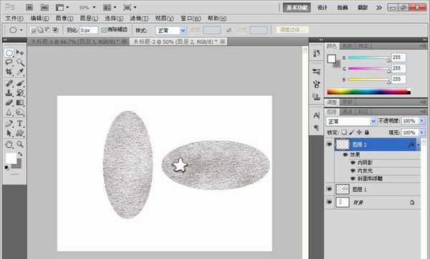Switch to the second document tab at 50%
The width and height of the screenshot is (430, 259).
(178, 41)
